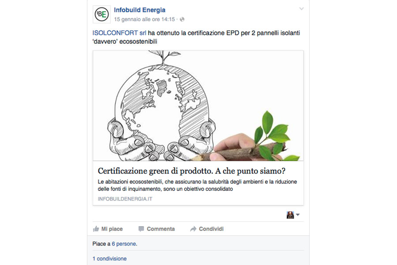
Task: Open the globe-in-hands article image
Action: click(x=198, y=106)
